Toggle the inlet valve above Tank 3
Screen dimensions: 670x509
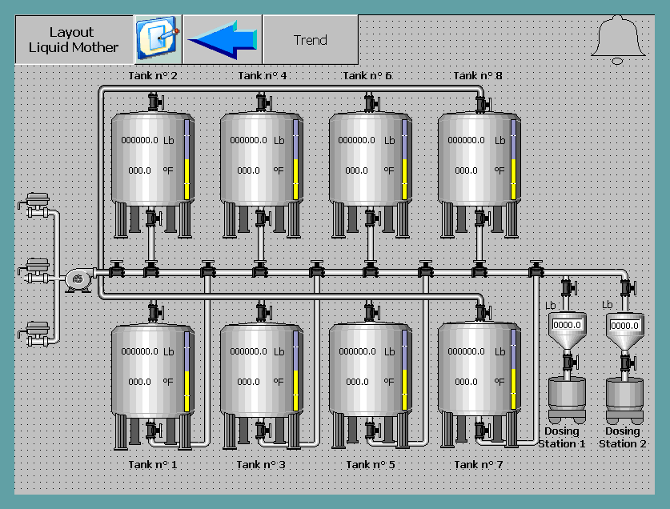[x=263, y=312]
